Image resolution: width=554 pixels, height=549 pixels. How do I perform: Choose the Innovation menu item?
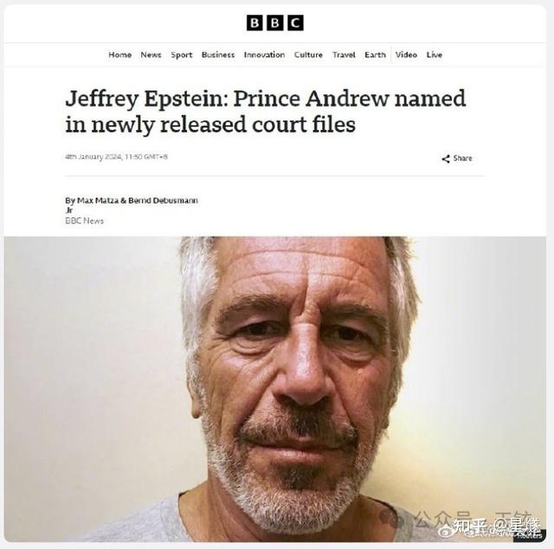click(x=264, y=55)
